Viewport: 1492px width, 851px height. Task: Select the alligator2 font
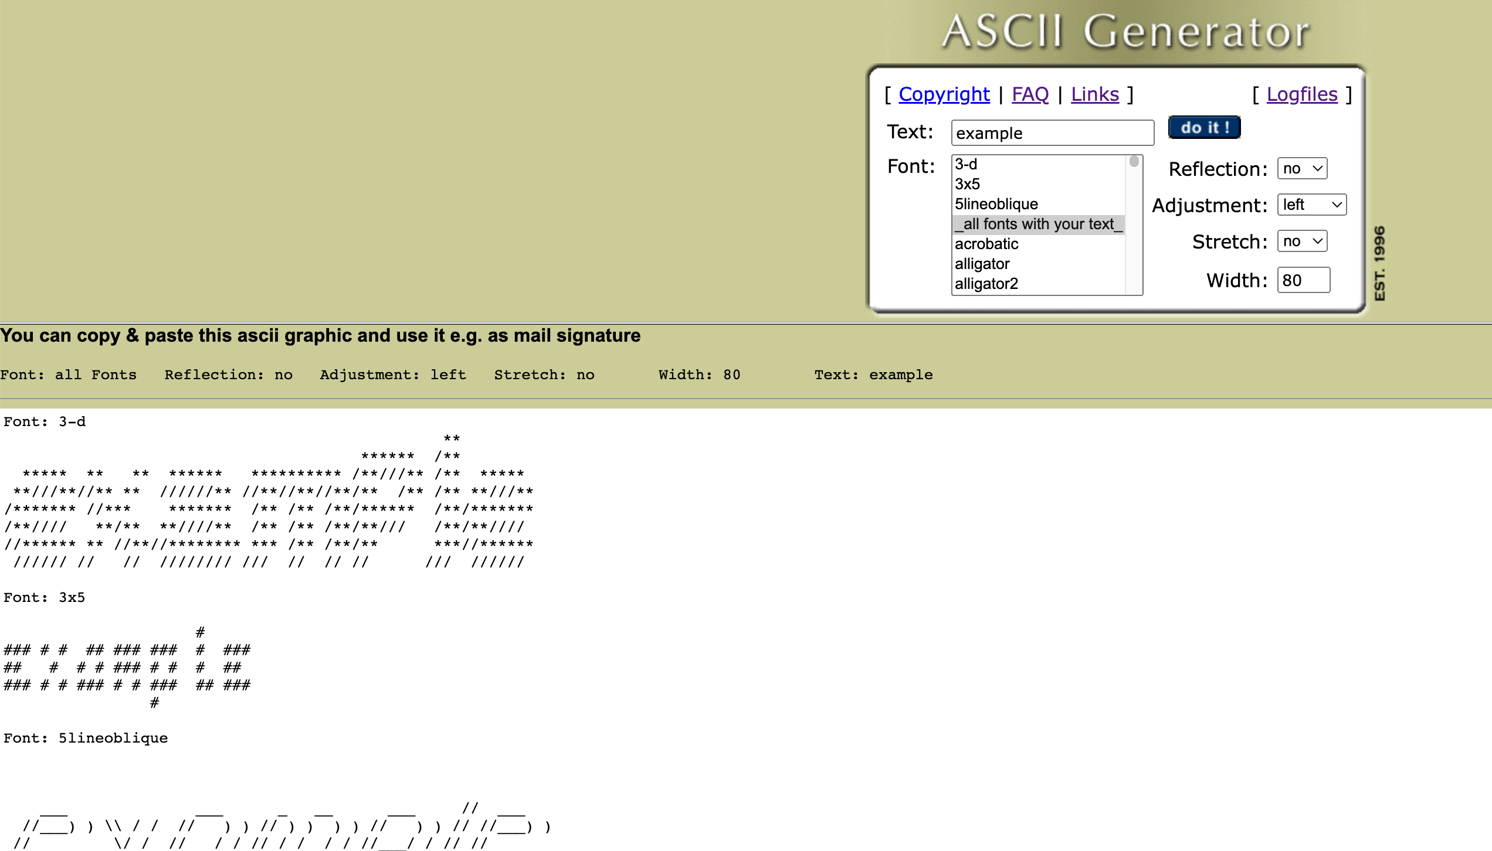point(986,283)
